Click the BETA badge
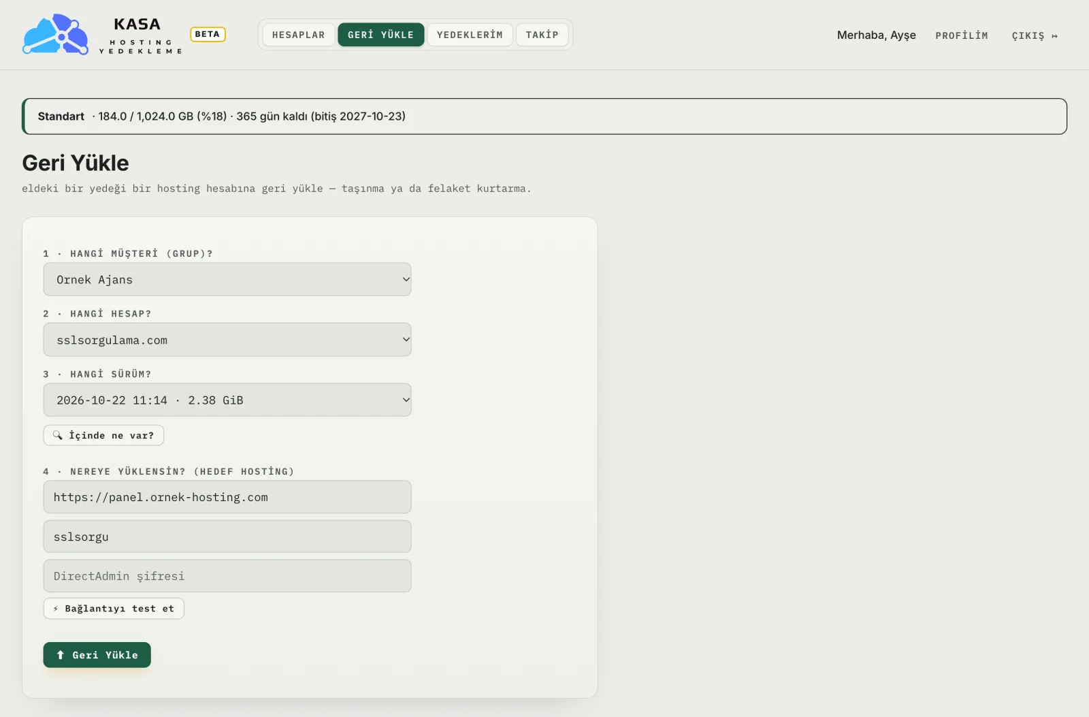This screenshot has height=717, width=1089. click(208, 34)
